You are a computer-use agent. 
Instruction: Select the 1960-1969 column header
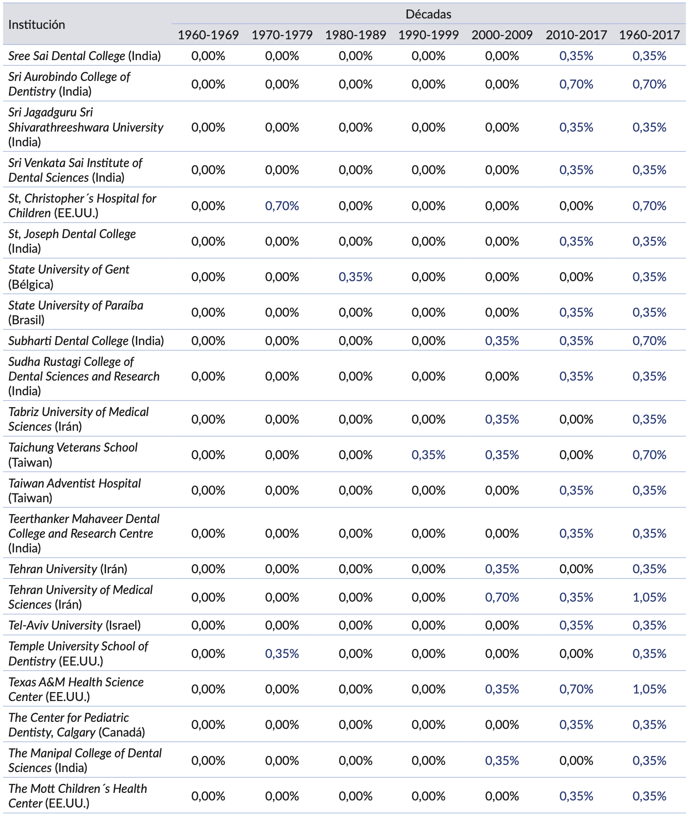coord(208,35)
